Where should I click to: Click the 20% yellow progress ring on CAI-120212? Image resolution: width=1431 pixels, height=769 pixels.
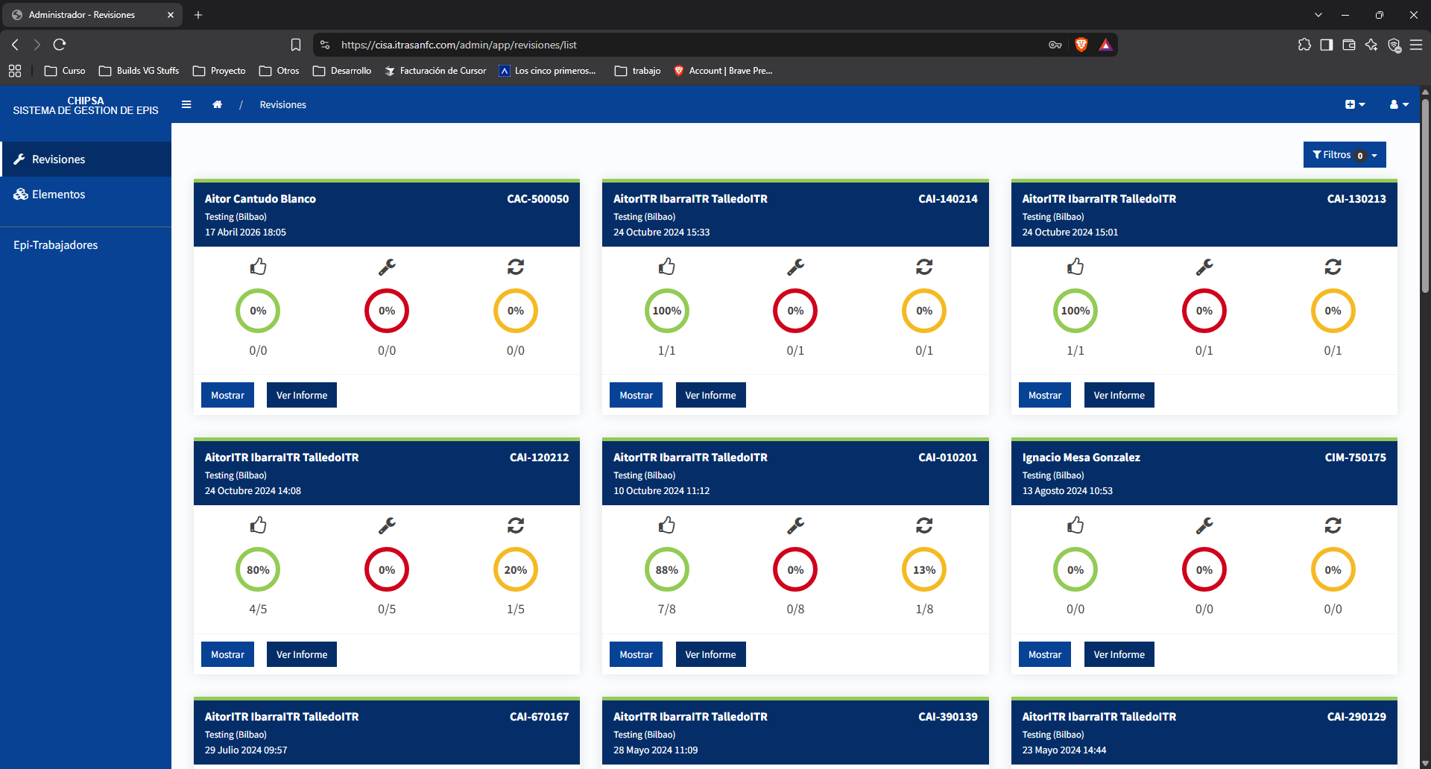[516, 570]
